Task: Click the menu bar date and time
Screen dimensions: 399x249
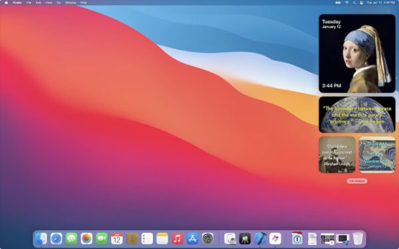Action: 381,3
